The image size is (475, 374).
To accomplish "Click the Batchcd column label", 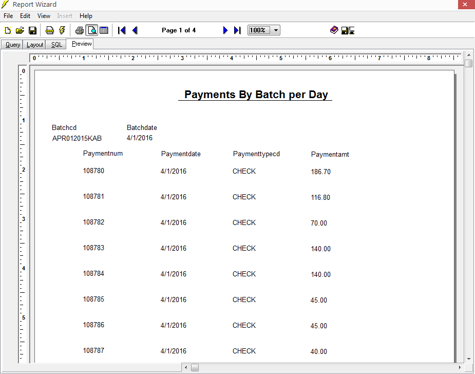I will pos(64,127).
